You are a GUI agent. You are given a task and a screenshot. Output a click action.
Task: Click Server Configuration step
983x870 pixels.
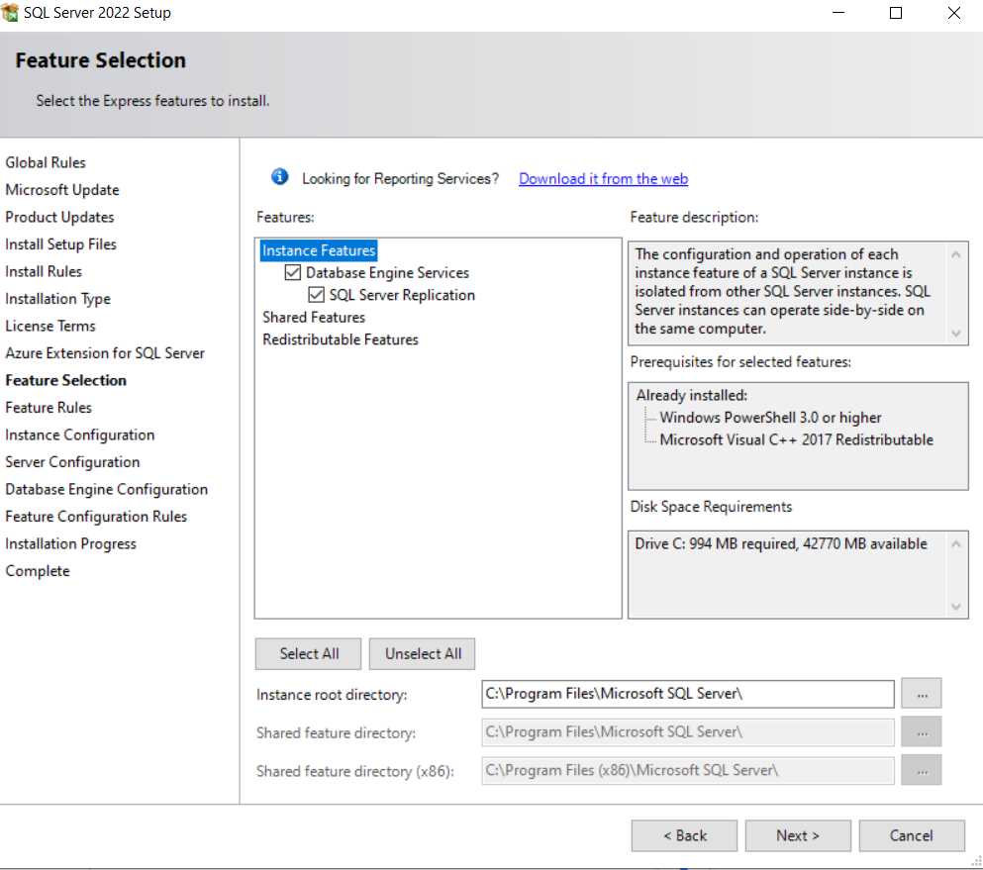point(72,462)
